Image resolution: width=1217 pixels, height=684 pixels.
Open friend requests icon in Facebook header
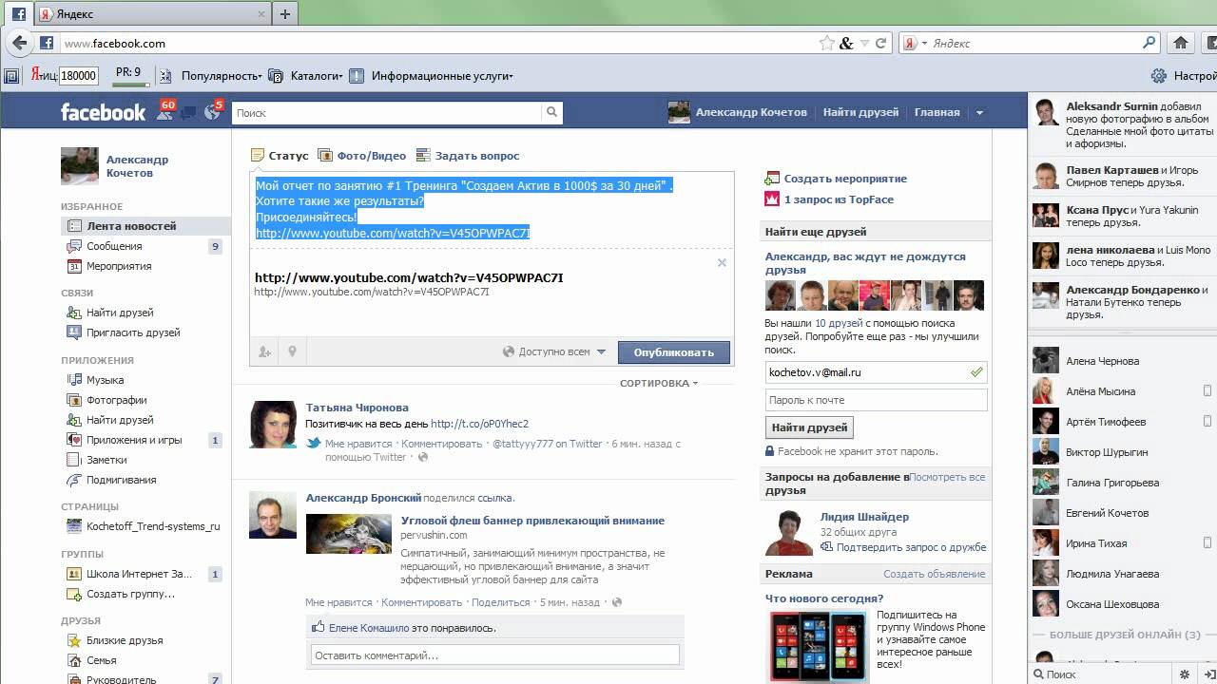[x=164, y=112]
